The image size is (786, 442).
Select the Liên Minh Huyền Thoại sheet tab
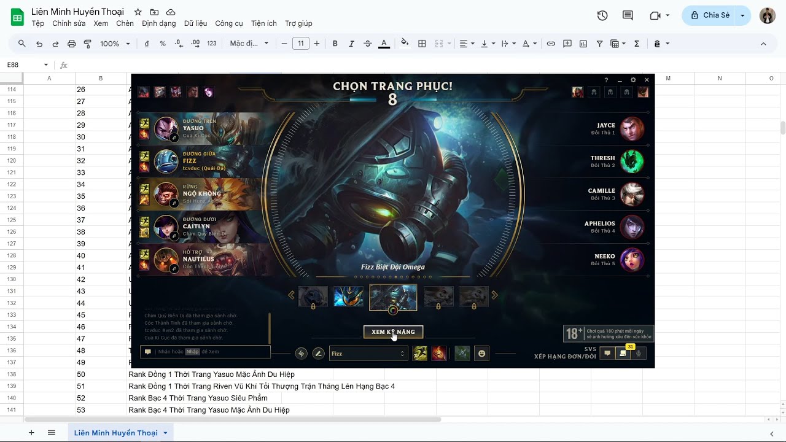click(x=120, y=433)
